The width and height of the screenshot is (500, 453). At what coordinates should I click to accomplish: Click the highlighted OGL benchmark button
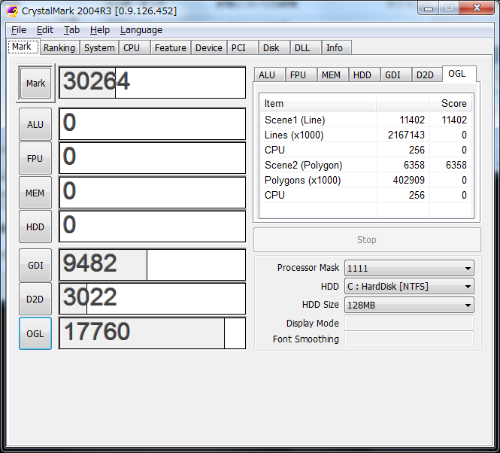pyautogui.click(x=35, y=333)
